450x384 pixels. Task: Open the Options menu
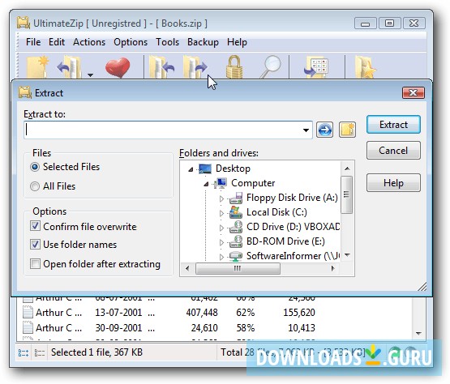pos(131,42)
